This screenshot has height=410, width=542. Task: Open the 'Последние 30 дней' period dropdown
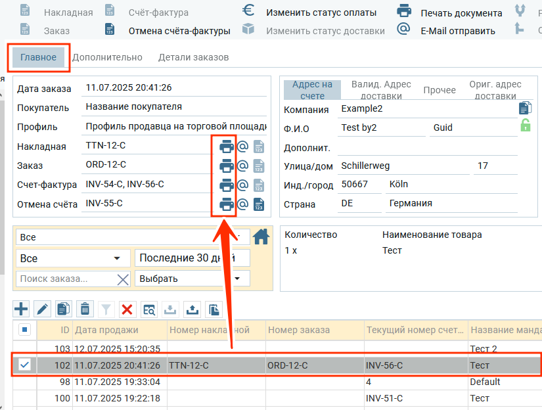coord(192,259)
